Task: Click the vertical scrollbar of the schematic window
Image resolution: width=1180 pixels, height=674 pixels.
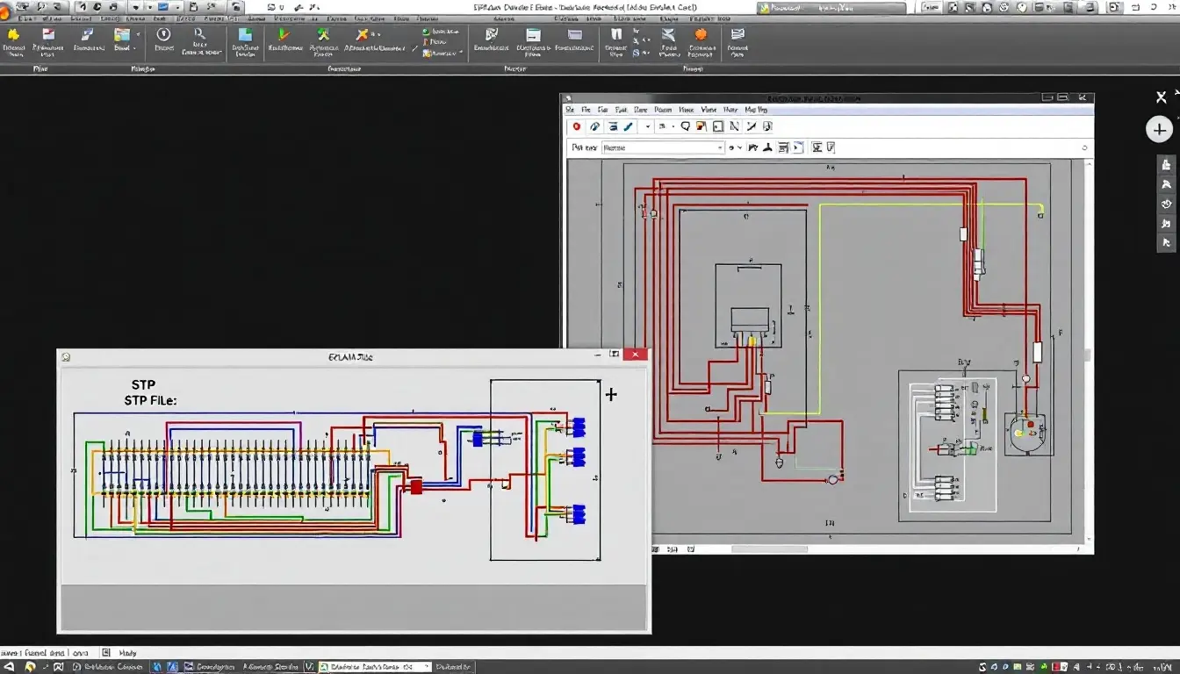Action: 1089,351
